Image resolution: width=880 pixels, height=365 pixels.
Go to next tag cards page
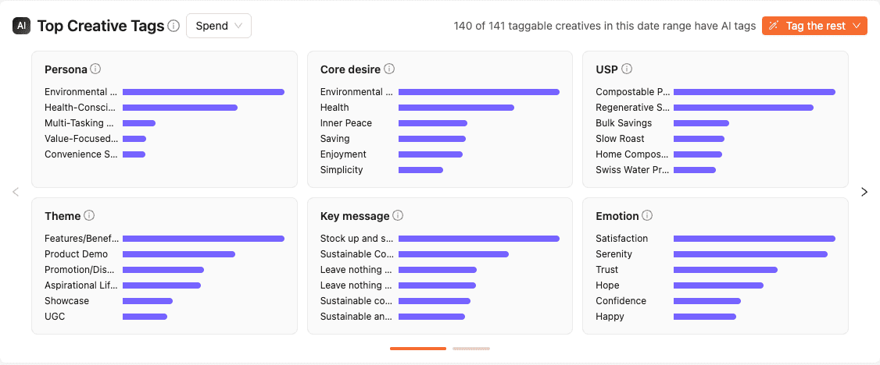(864, 192)
